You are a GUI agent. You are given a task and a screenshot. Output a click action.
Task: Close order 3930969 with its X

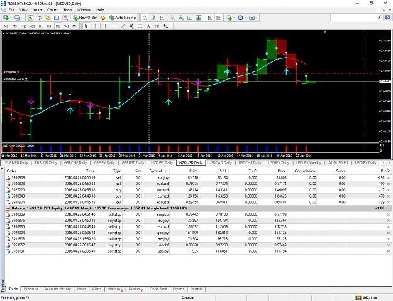click(389, 177)
